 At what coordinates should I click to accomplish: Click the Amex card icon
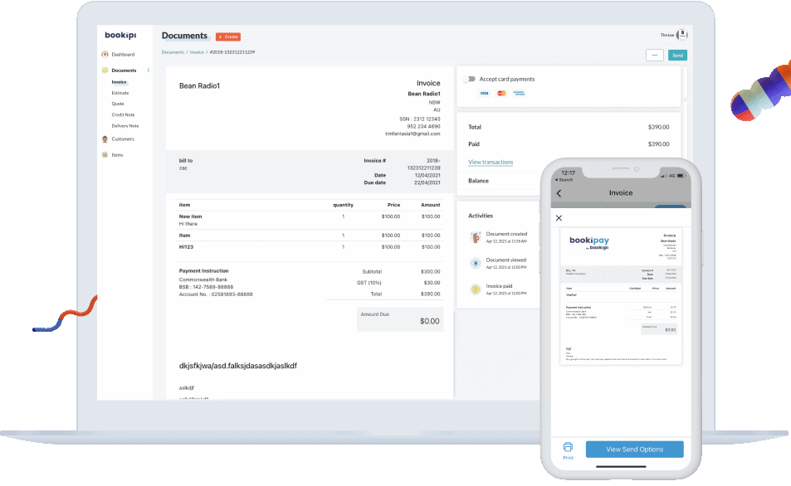(519, 93)
